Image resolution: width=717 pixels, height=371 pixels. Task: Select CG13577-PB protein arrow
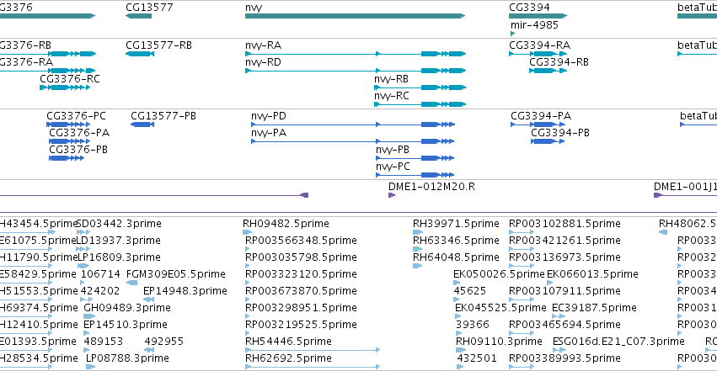142,125
